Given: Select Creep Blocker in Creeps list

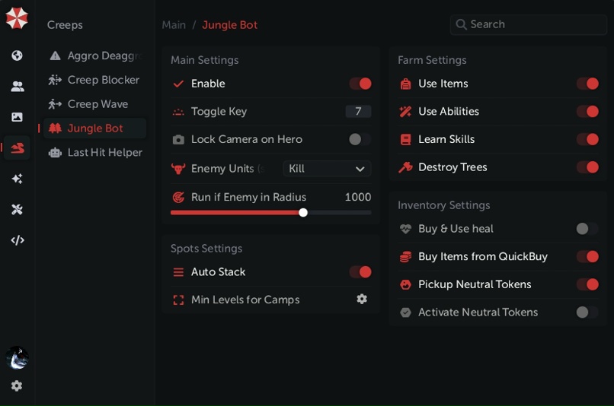Looking at the screenshot, I should pyautogui.click(x=103, y=80).
